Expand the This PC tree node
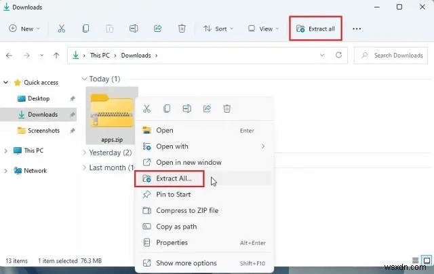 pos(5,151)
